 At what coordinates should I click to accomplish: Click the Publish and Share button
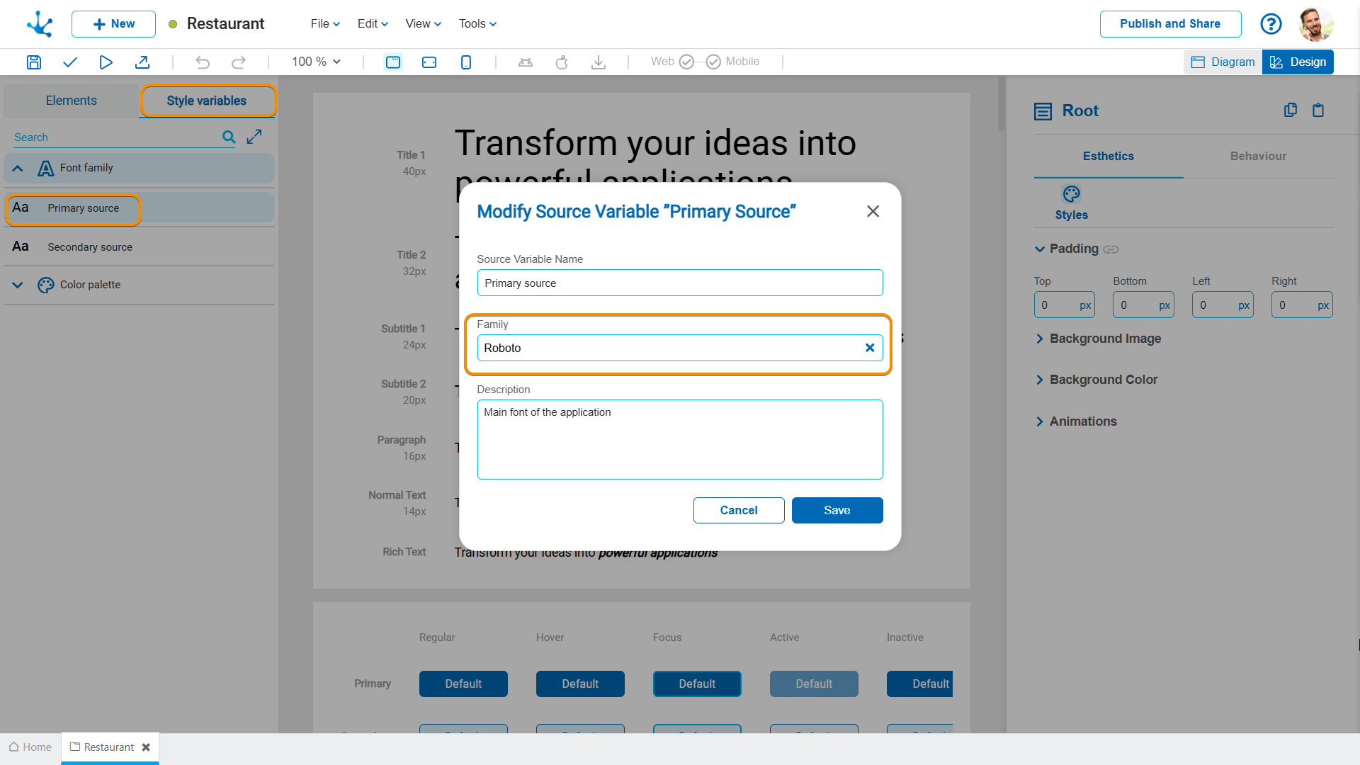[1169, 24]
